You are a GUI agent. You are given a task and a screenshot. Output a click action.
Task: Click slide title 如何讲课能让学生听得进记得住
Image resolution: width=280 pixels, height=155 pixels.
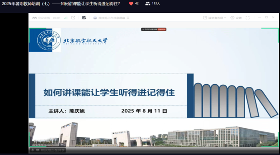point(109,93)
